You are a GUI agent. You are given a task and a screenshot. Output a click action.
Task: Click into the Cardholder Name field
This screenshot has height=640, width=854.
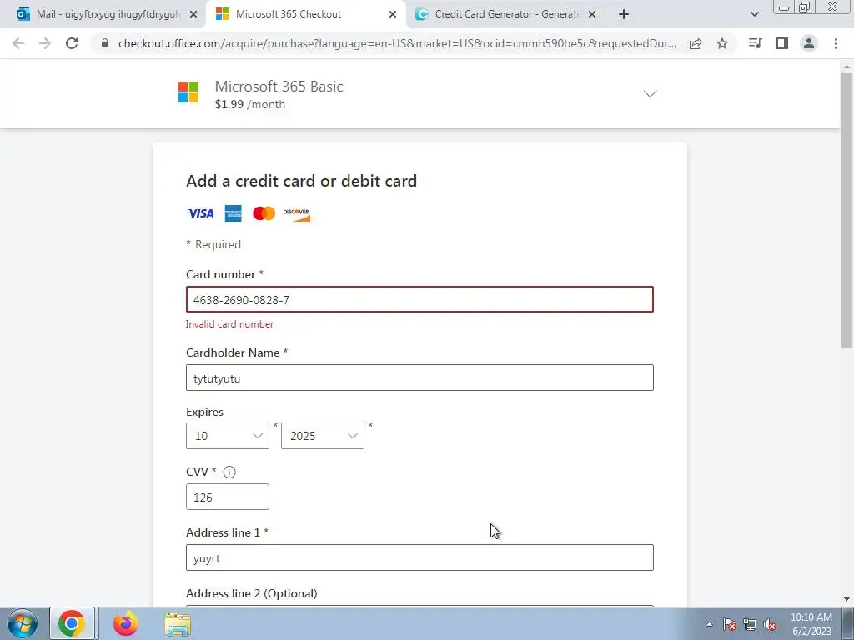(419, 377)
